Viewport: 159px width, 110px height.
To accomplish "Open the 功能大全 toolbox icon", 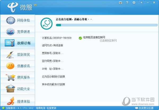I will point(10,89).
